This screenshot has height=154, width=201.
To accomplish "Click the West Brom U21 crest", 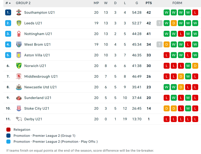I will pyautogui.click(x=19, y=44).
